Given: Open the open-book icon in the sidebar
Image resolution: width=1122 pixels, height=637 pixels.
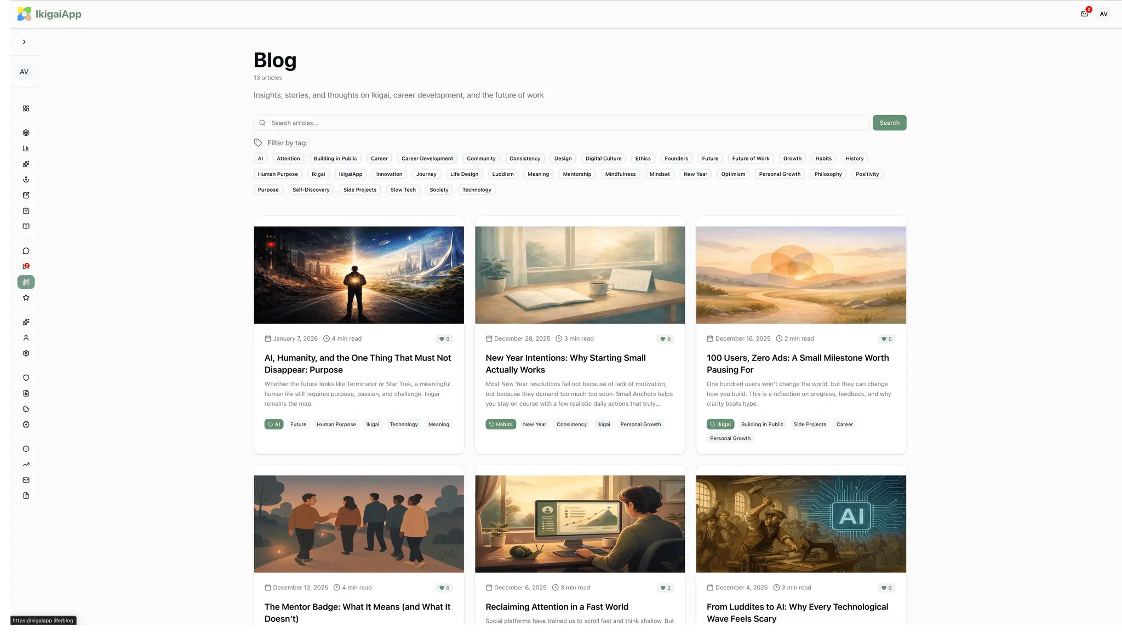Looking at the screenshot, I should click(26, 226).
